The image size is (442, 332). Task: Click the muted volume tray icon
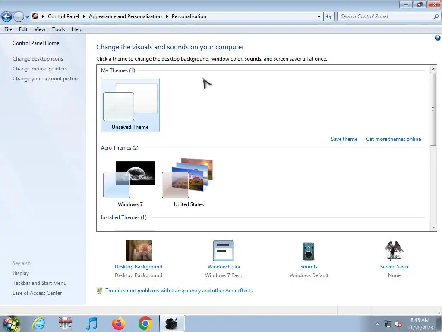click(398, 324)
